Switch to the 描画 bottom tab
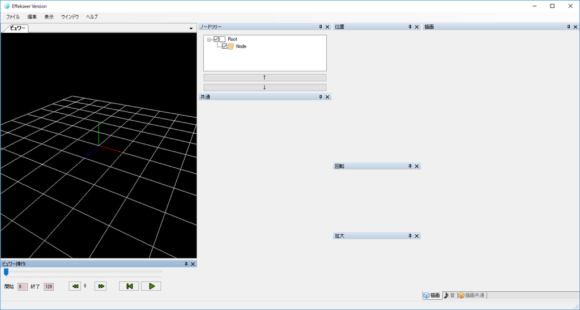The image size is (580, 310). click(x=432, y=295)
